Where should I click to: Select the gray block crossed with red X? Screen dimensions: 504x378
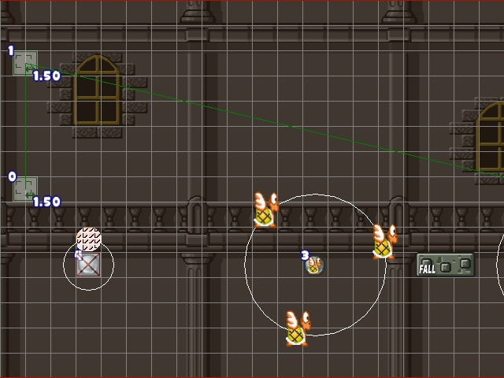[88, 265]
